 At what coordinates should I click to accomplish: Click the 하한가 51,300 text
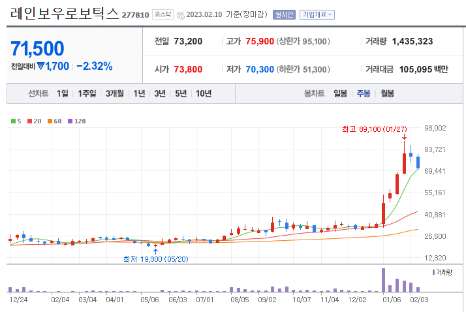(x=303, y=69)
